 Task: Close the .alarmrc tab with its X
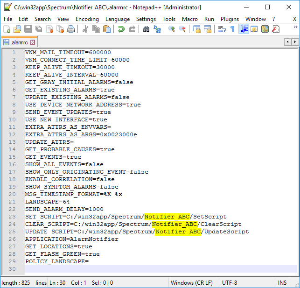point(33,42)
